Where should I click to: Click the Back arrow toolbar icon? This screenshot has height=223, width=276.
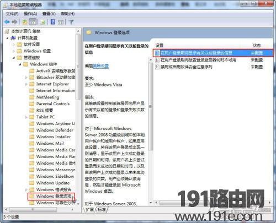point(7,22)
